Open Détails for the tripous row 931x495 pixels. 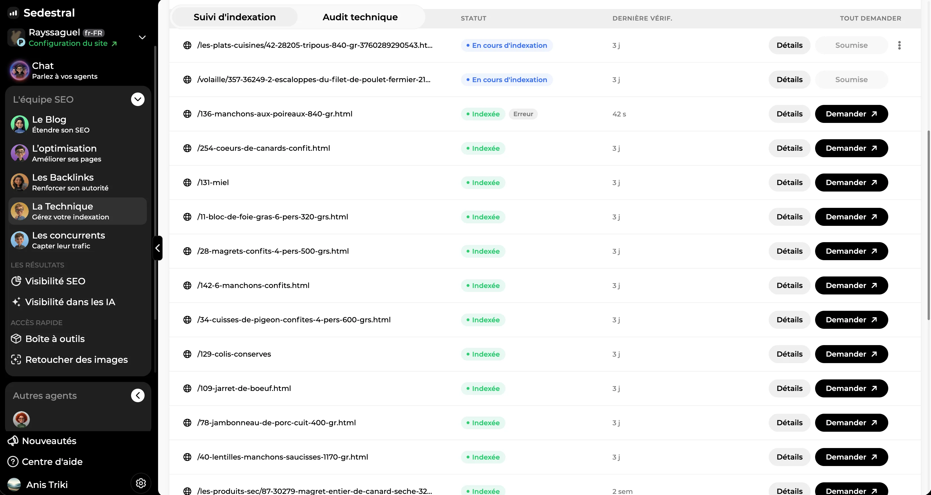pos(789,45)
